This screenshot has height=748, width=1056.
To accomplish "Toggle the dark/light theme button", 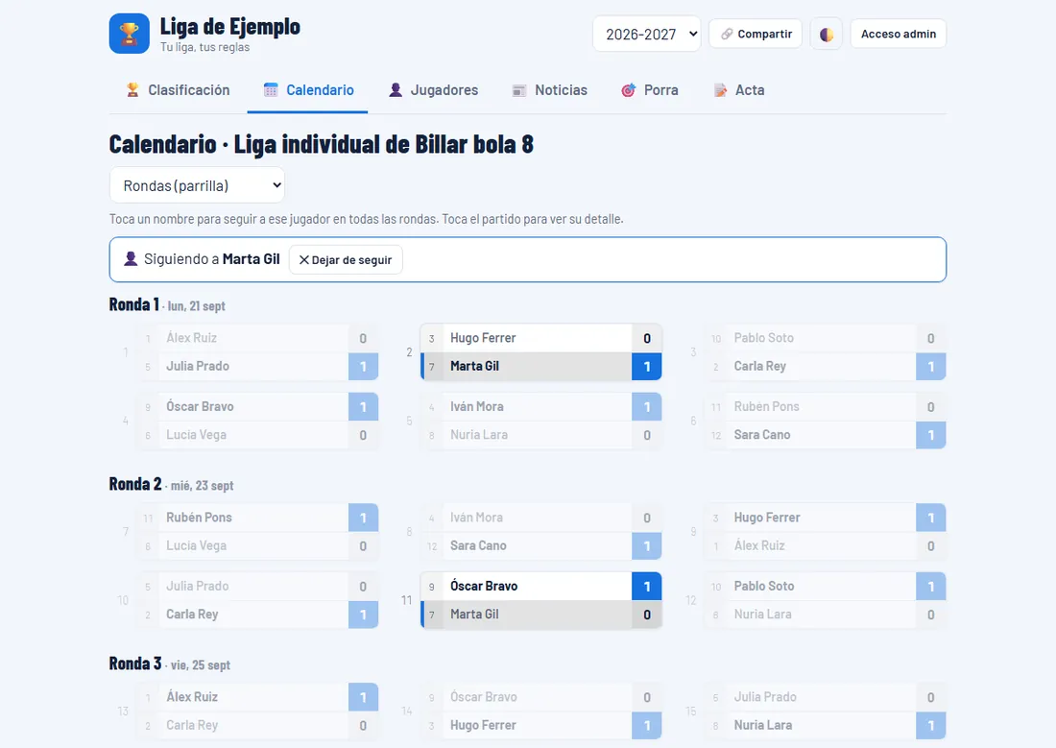I will pyautogui.click(x=827, y=34).
